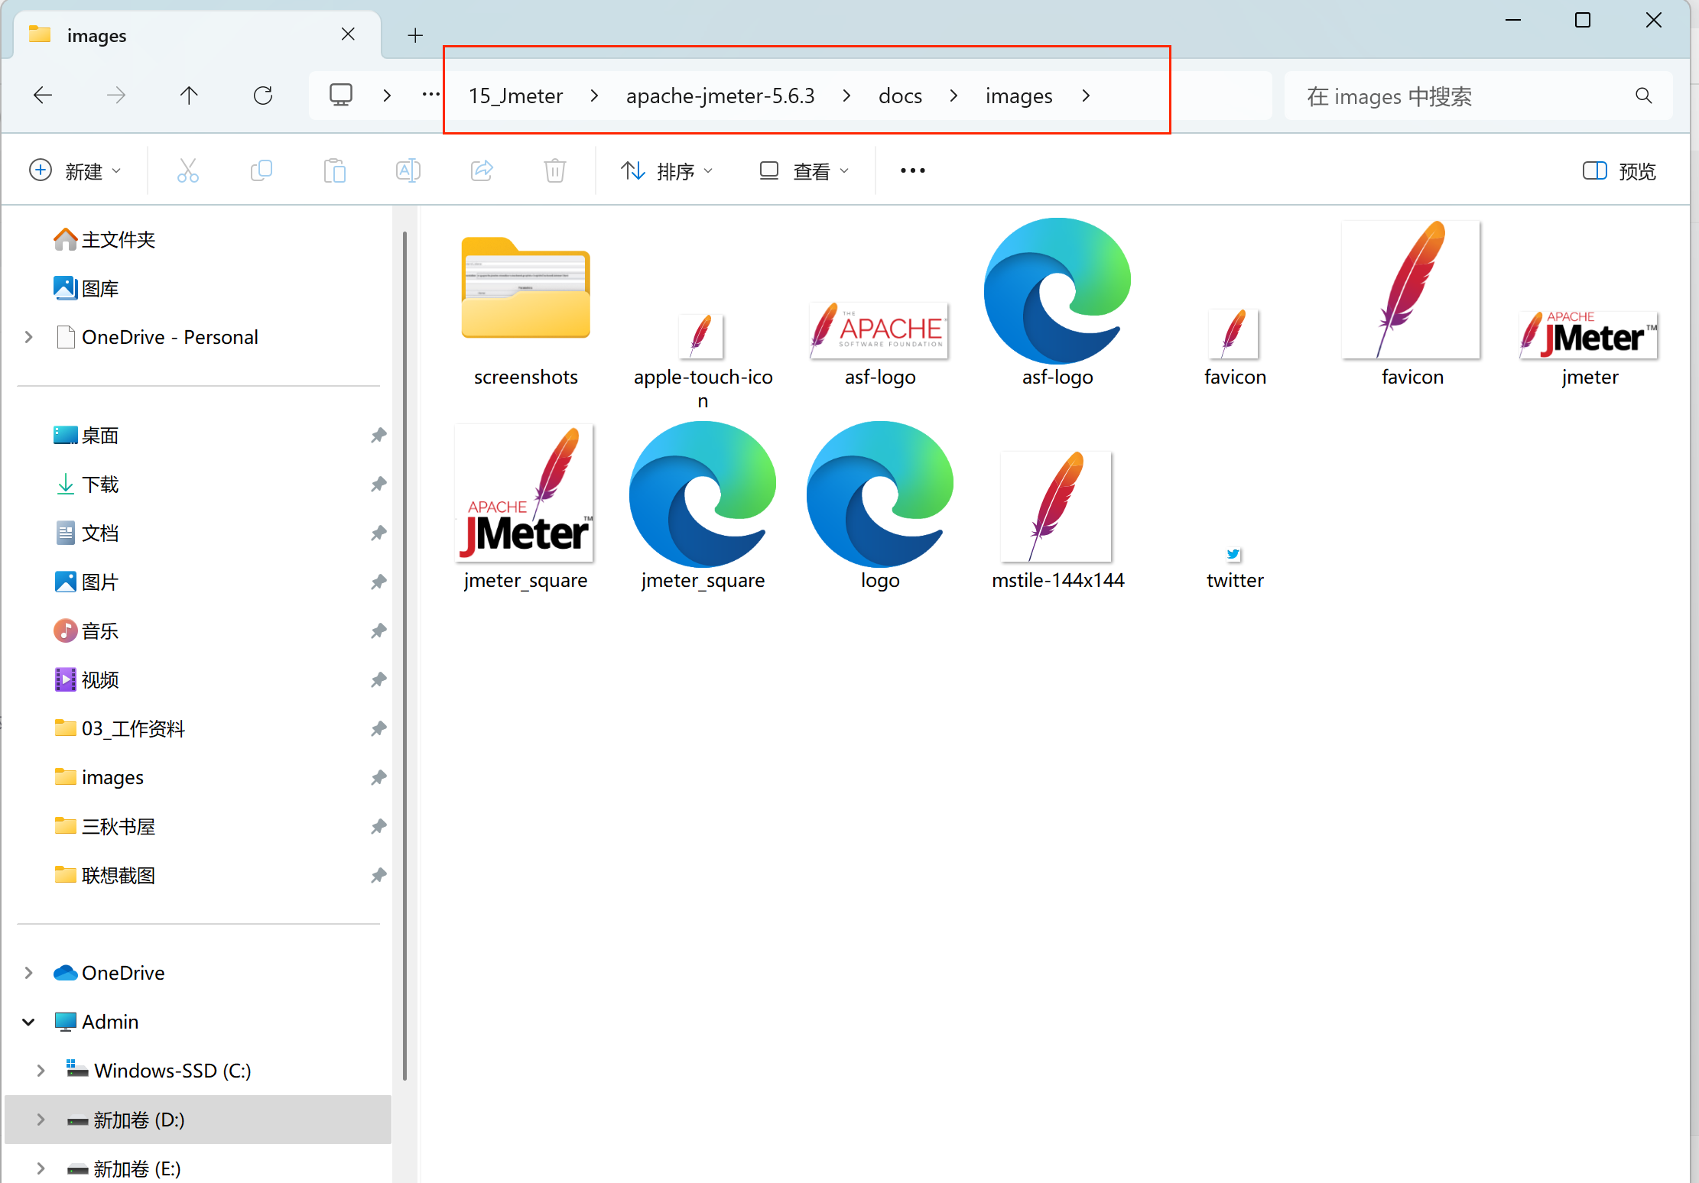Viewport: 1699px width, 1183px height.
Task: Unpin 桌面 using its pin icon
Action: (378, 436)
